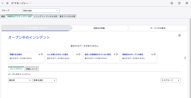Click the share/export dashboard icon
This screenshot has width=191, height=98.
pyautogui.click(x=179, y=3)
